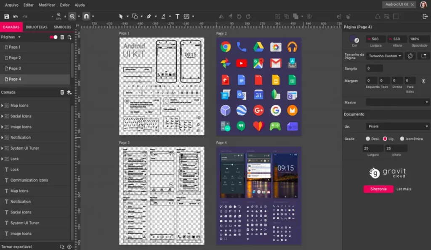The height and width of the screenshot is (250, 431).
Task: Open the Pixels unit dropdown
Action: (398, 126)
